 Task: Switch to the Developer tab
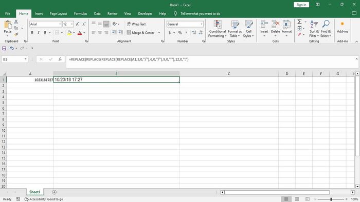point(145,14)
